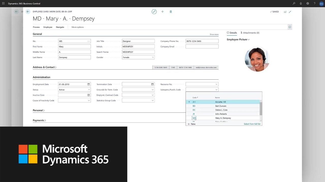Click the Initials input field

coord(138,47)
